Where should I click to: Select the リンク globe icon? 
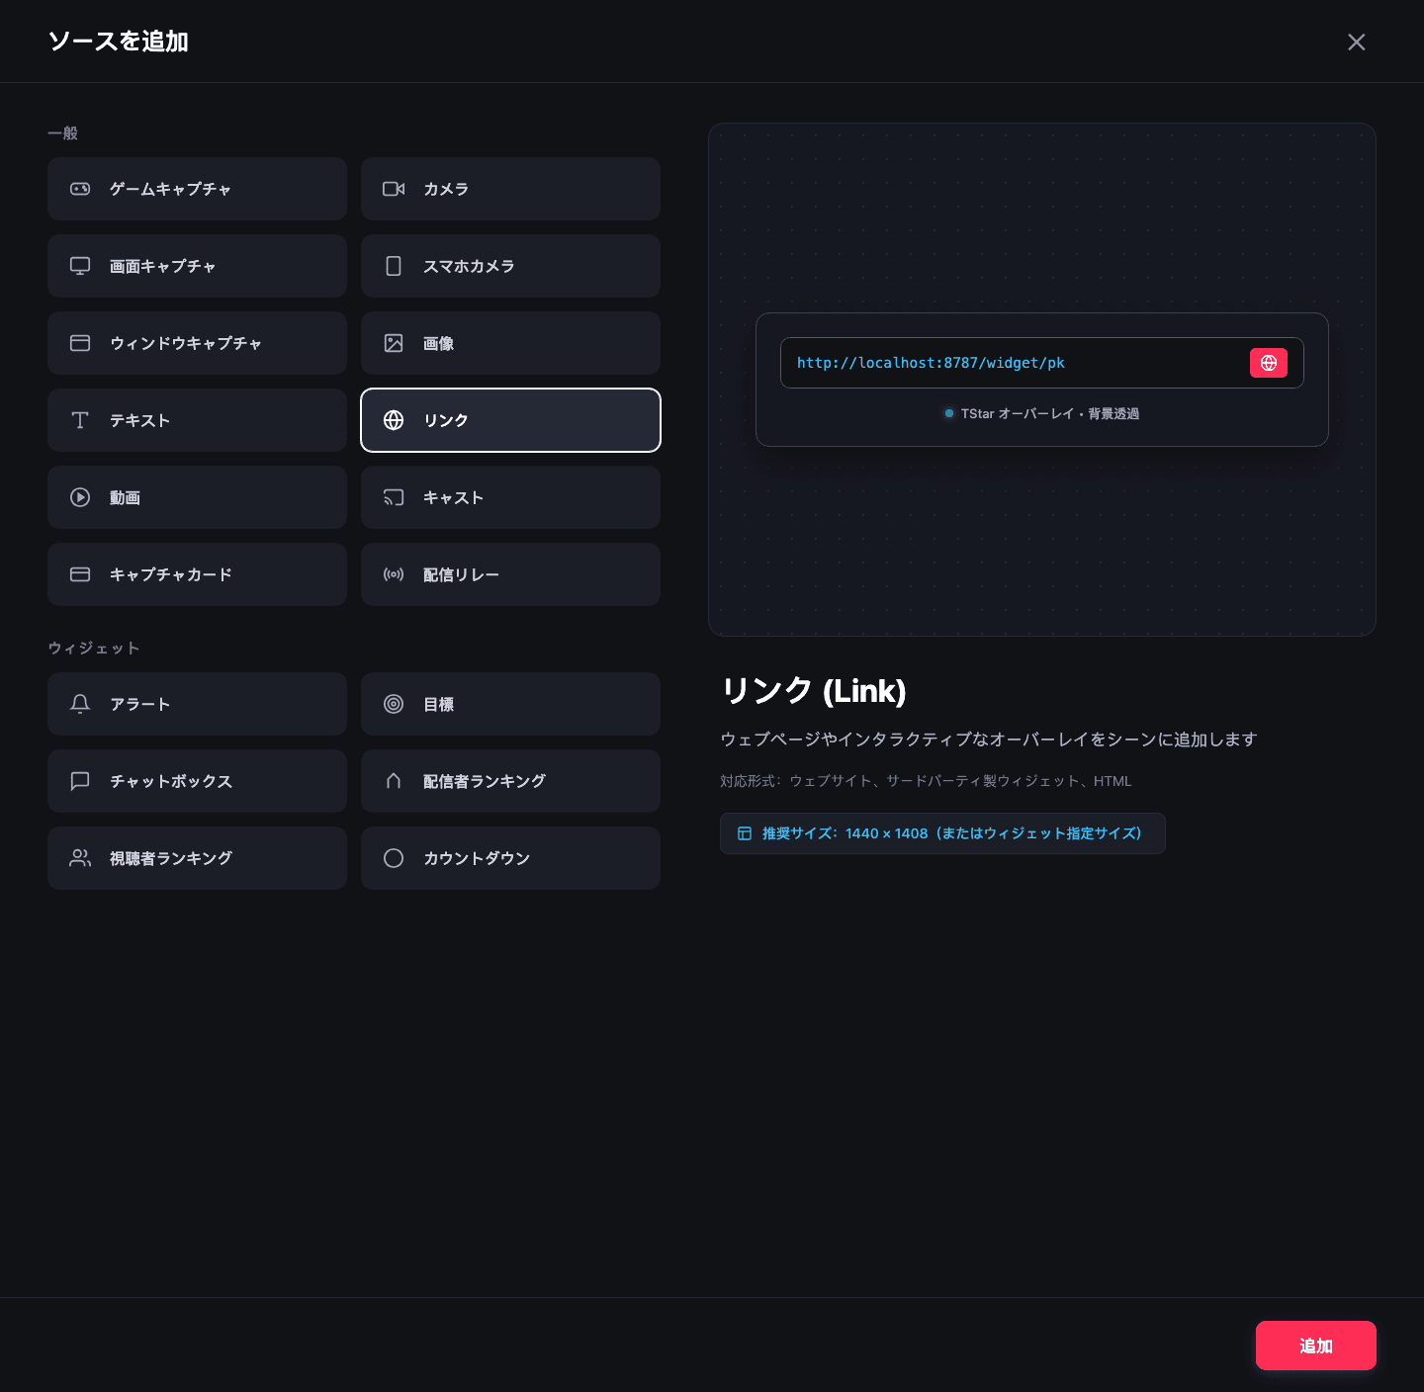(x=394, y=420)
